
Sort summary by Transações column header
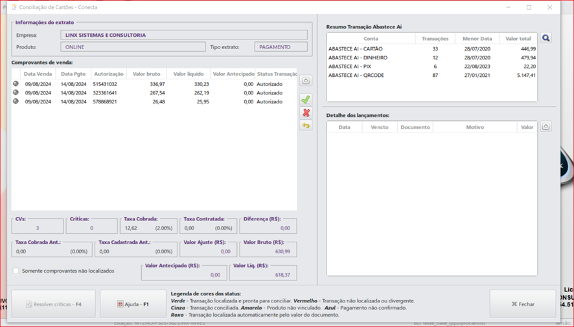click(435, 39)
